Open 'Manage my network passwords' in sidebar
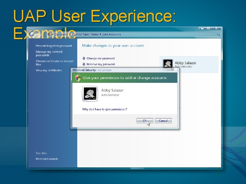Image resolution: width=246 pixels, height=184 pixels. click(49, 53)
